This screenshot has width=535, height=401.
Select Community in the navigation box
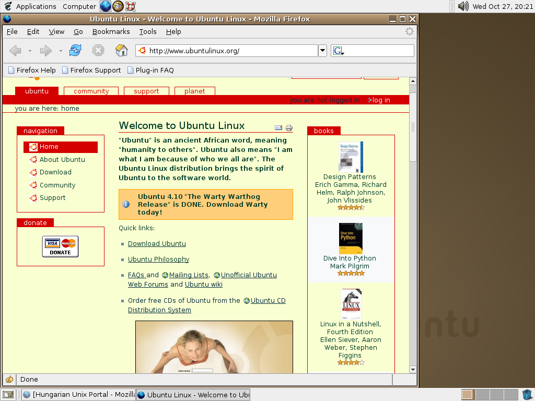click(57, 185)
